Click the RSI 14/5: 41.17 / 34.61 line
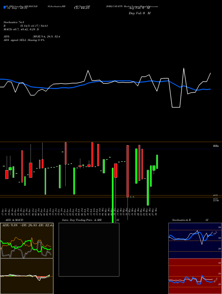The height and width of the screenshot is (294, 222). (x=26, y=26)
